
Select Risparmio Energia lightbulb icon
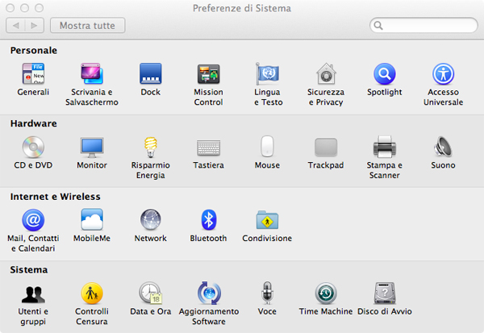(x=150, y=148)
